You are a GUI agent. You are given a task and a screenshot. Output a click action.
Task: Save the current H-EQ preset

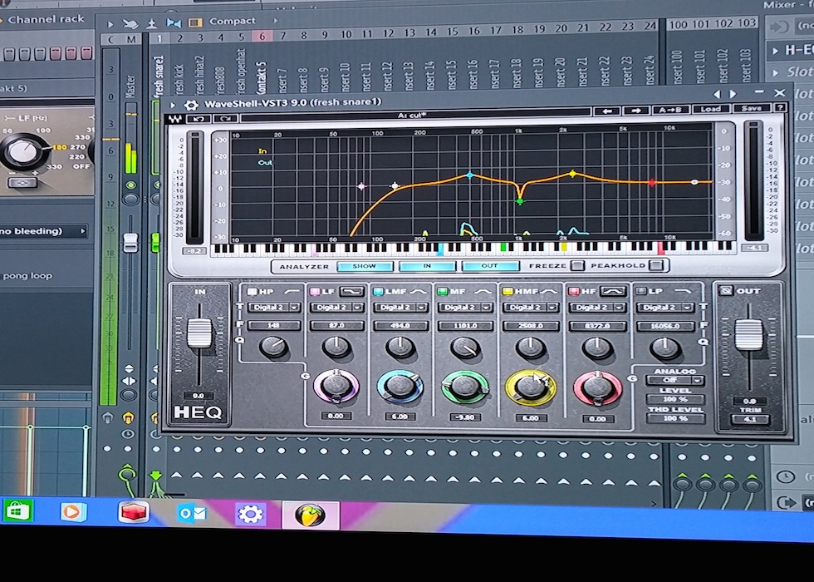[x=751, y=108]
